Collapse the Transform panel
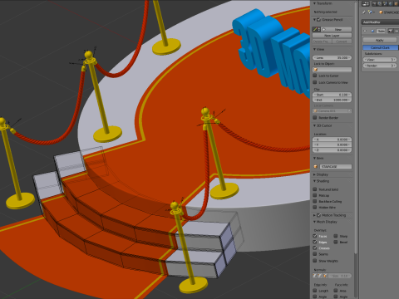The width and height of the screenshot is (399, 299). 315,3
